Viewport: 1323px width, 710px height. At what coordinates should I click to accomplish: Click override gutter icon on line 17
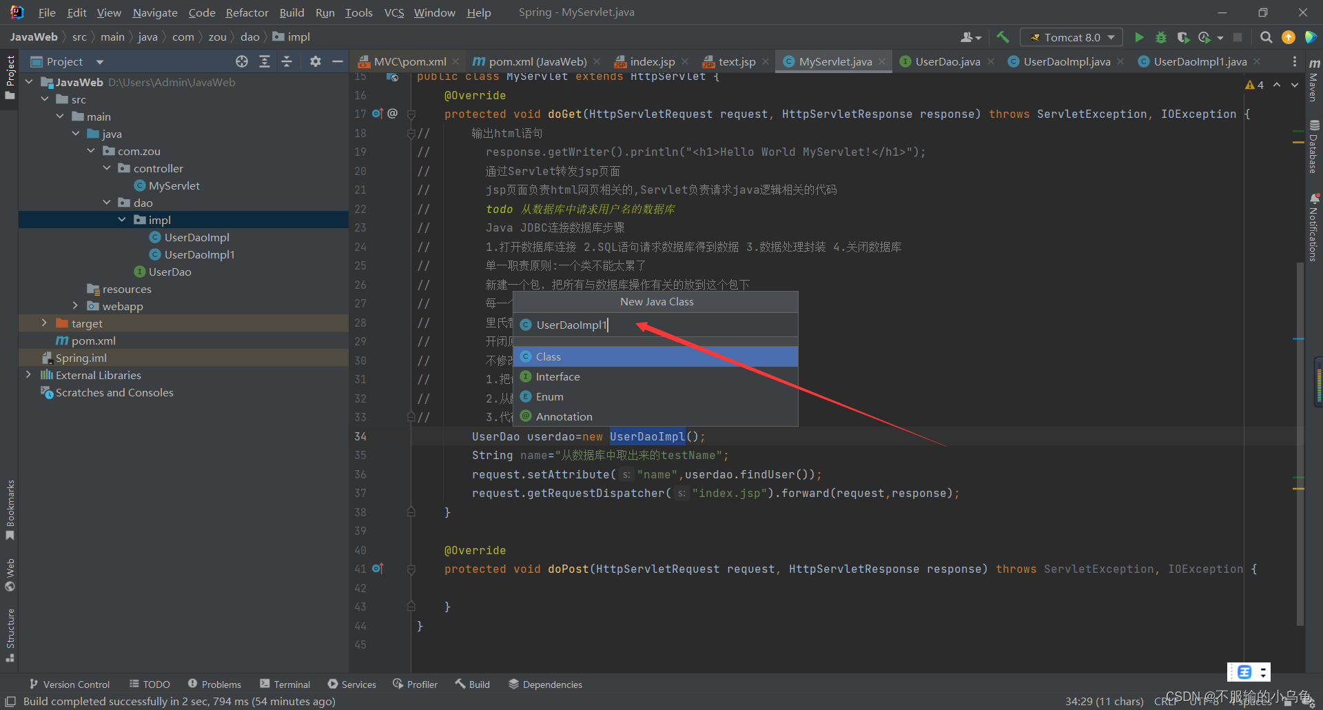(x=378, y=114)
